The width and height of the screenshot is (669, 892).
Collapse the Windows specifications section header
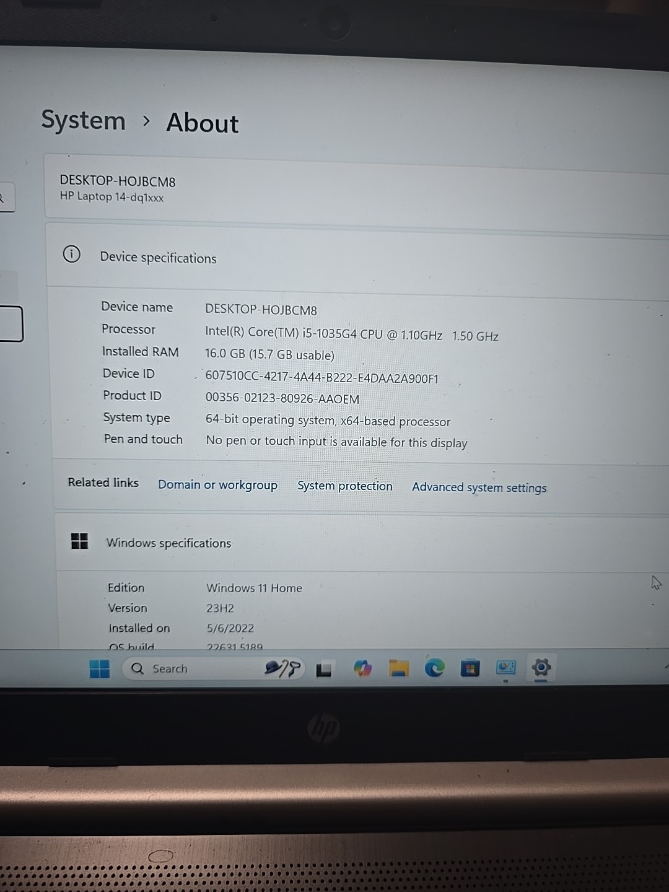pyautogui.click(x=362, y=543)
